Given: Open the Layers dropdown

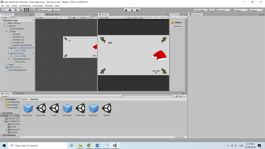Looking at the screenshot, I should 240,10.
